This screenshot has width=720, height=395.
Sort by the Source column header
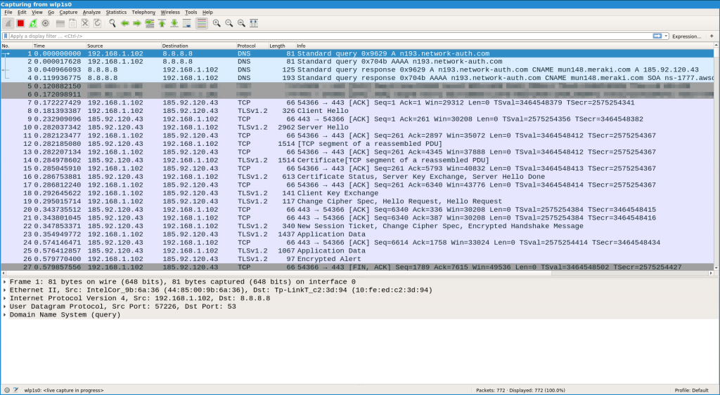[x=123, y=46]
